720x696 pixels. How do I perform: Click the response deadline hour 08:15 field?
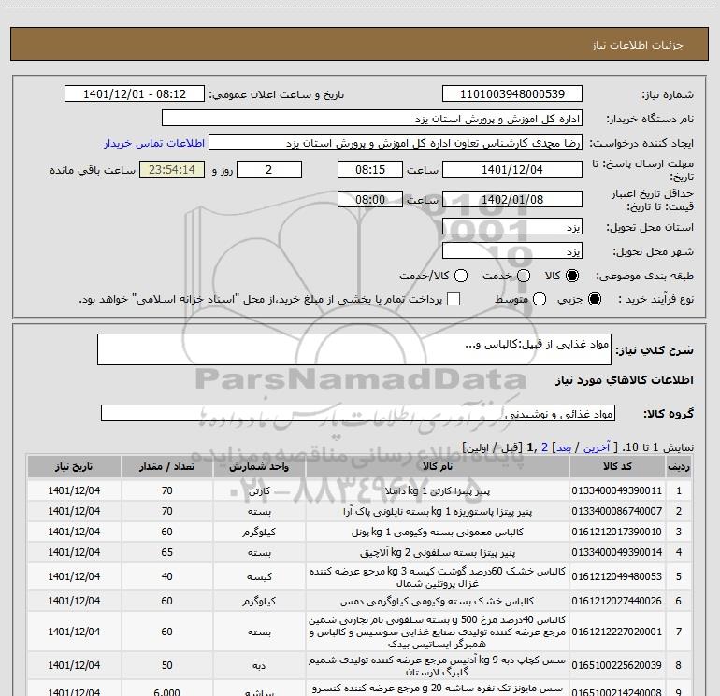[x=370, y=169]
